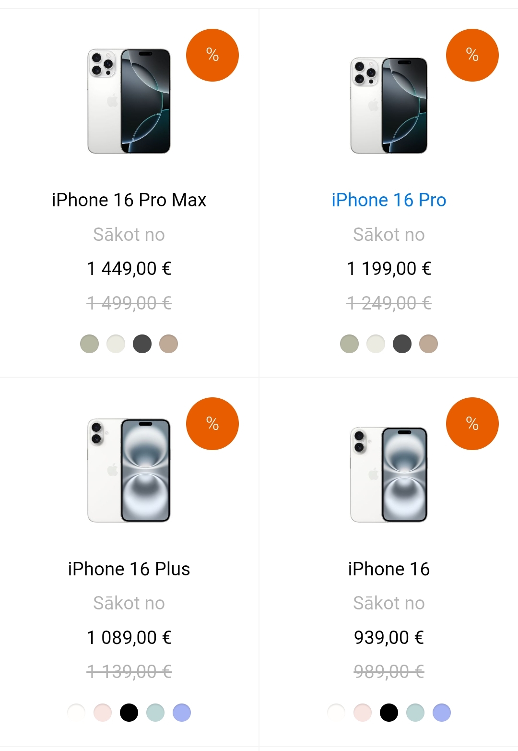
Task: Click the 1 199,00 € price of iPhone 16 Pro
Action: (x=389, y=269)
